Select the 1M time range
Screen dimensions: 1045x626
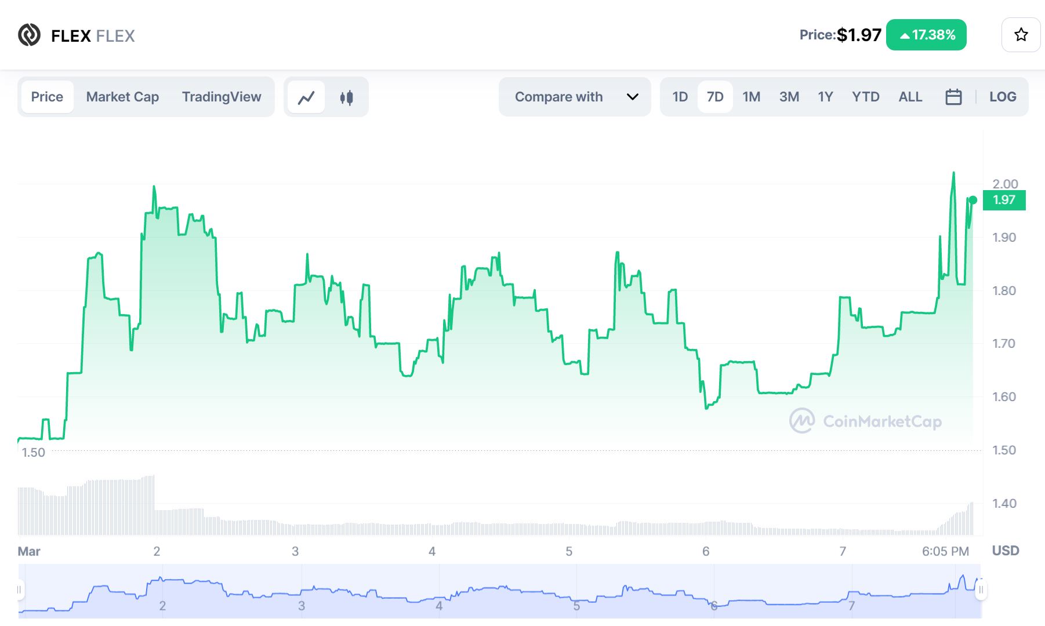coord(752,97)
